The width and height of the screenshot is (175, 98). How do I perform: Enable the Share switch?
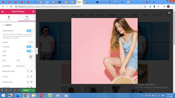[x=30, y=56]
